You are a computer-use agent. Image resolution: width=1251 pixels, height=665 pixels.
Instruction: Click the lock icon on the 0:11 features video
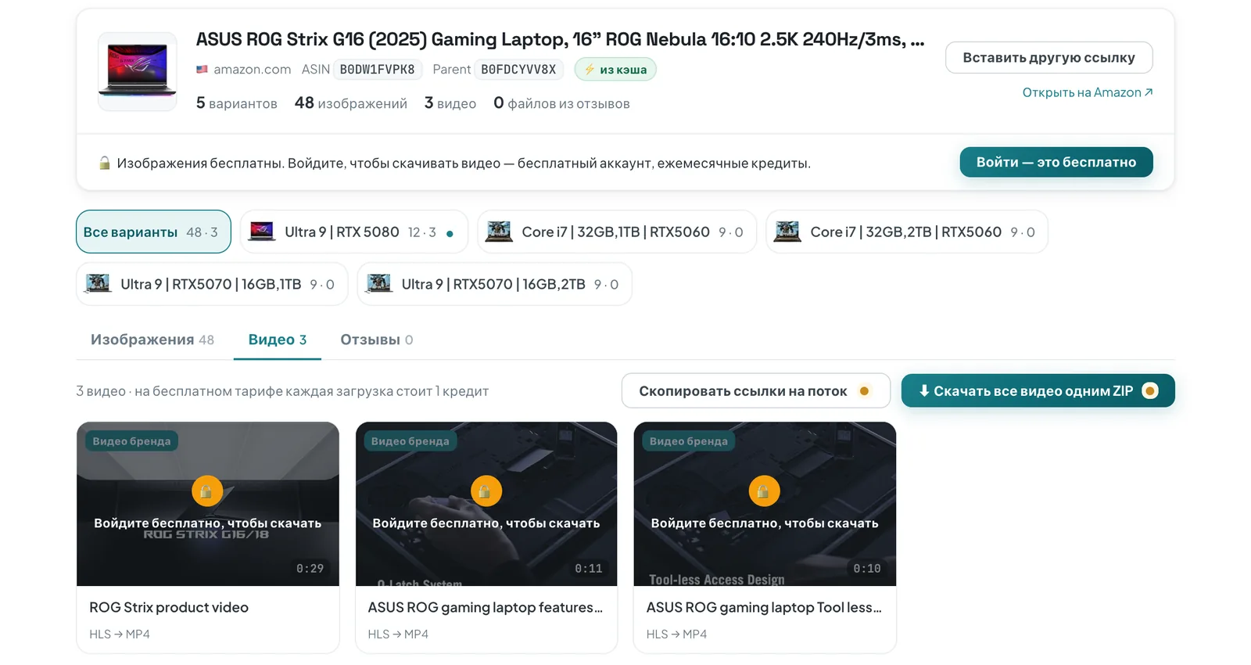click(486, 491)
